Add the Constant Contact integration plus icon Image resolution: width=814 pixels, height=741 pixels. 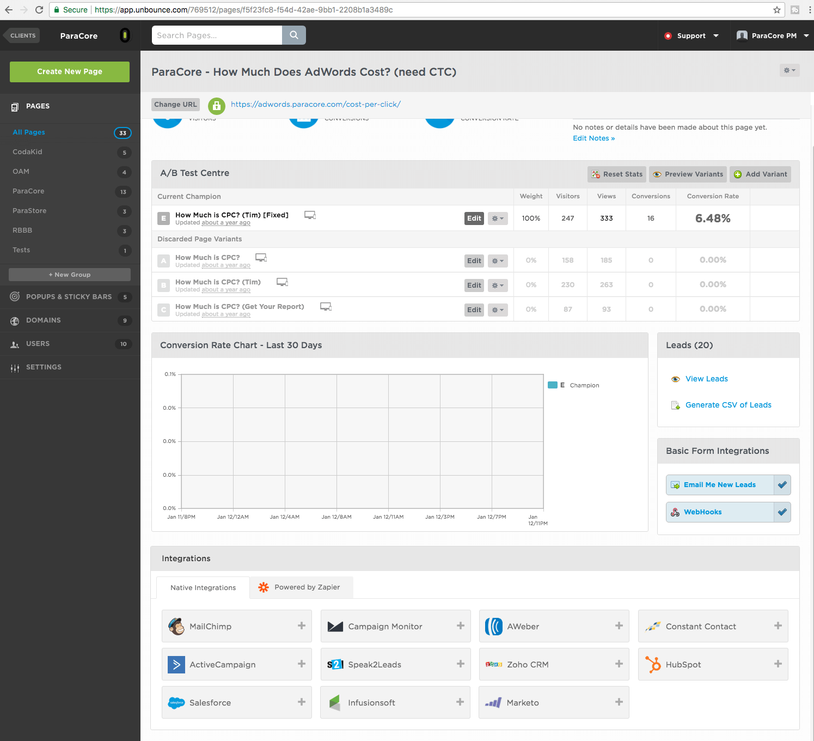[x=778, y=626]
